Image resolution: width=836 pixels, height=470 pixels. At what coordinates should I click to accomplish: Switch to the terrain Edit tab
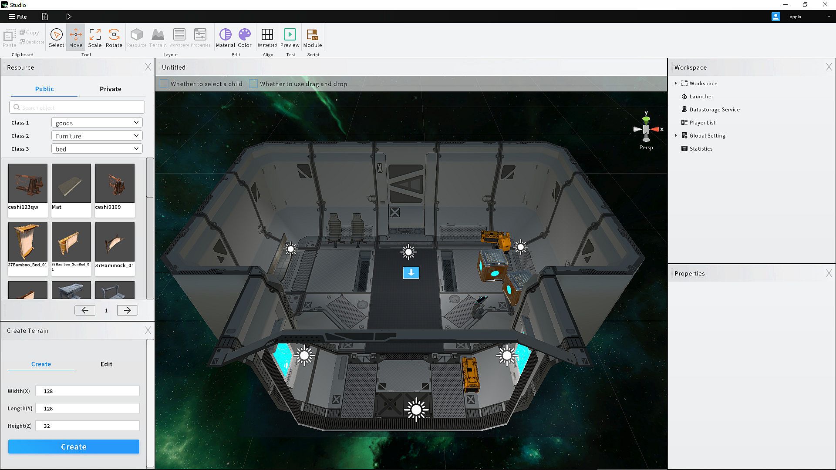tap(106, 364)
